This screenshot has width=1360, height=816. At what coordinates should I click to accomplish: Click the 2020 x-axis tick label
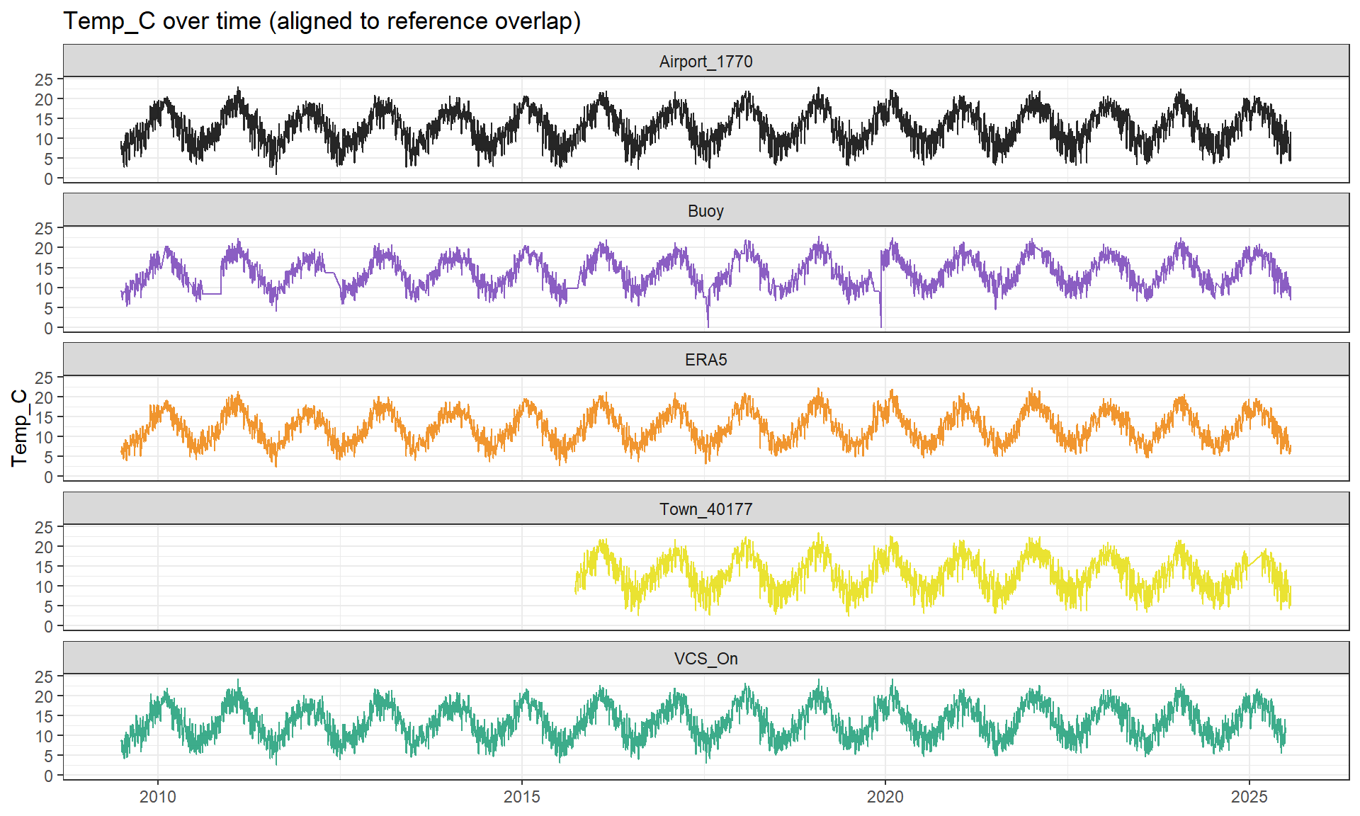(885, 797)
